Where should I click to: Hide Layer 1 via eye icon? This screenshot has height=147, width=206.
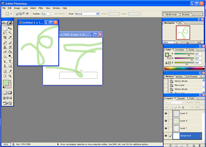(166, 128)
